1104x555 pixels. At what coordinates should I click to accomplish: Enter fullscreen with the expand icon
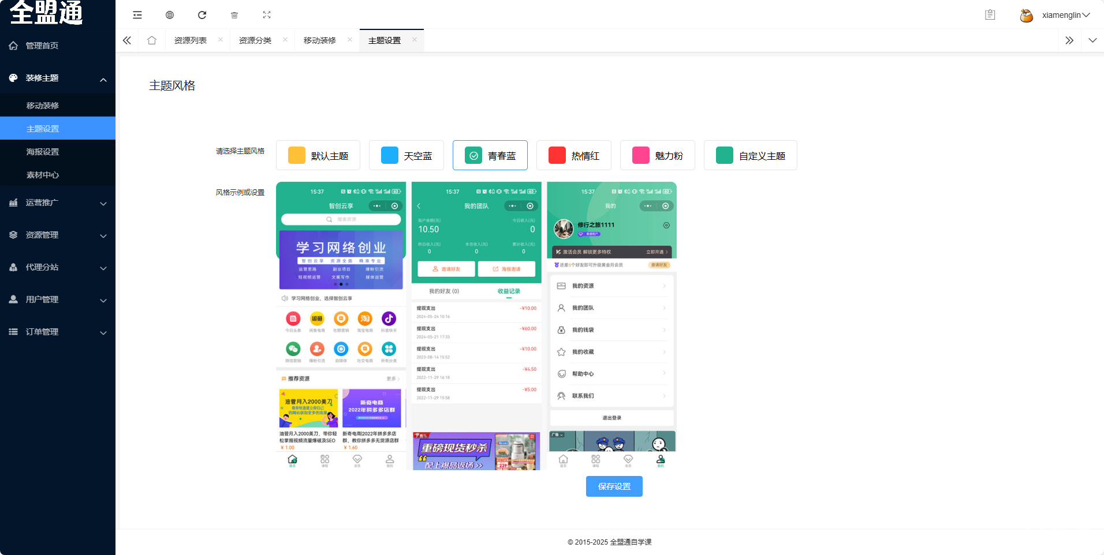coord(267,15)
